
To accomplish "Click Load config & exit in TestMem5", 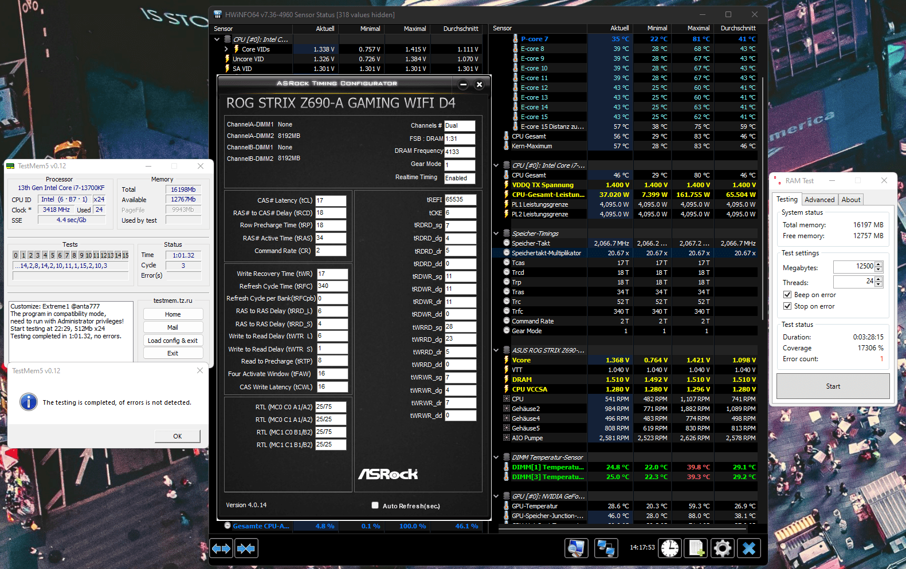I will tap(173, 341).
